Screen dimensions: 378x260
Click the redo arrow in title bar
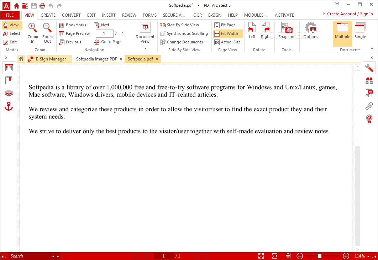pyautogui.click(x=59, y=6)
